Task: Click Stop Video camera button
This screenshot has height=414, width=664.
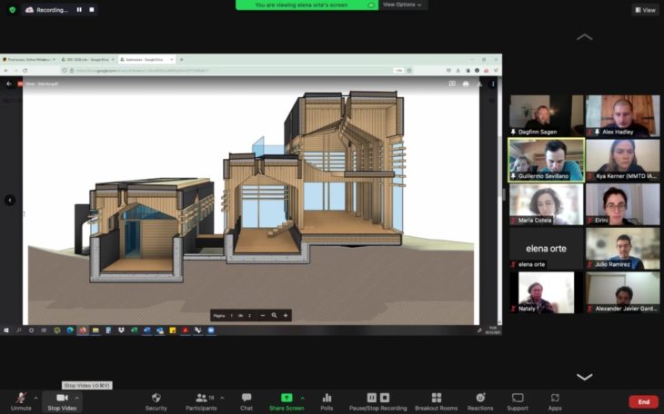Action: tap(62, 399)
